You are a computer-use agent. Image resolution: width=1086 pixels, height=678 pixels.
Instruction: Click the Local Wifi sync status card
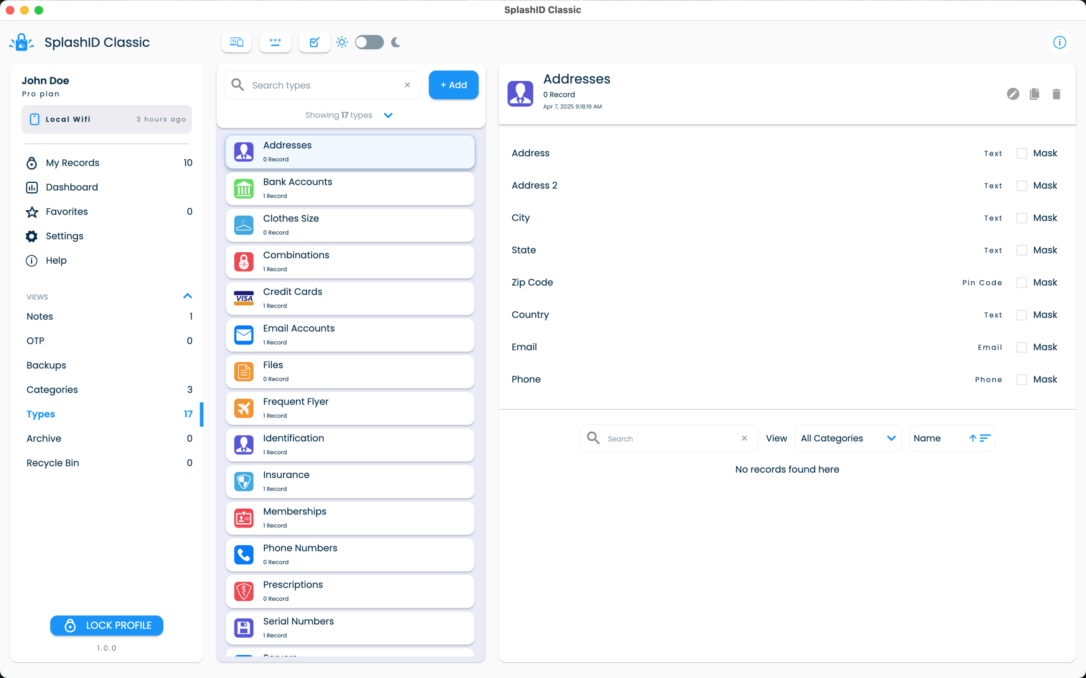(x=106, y=119)
